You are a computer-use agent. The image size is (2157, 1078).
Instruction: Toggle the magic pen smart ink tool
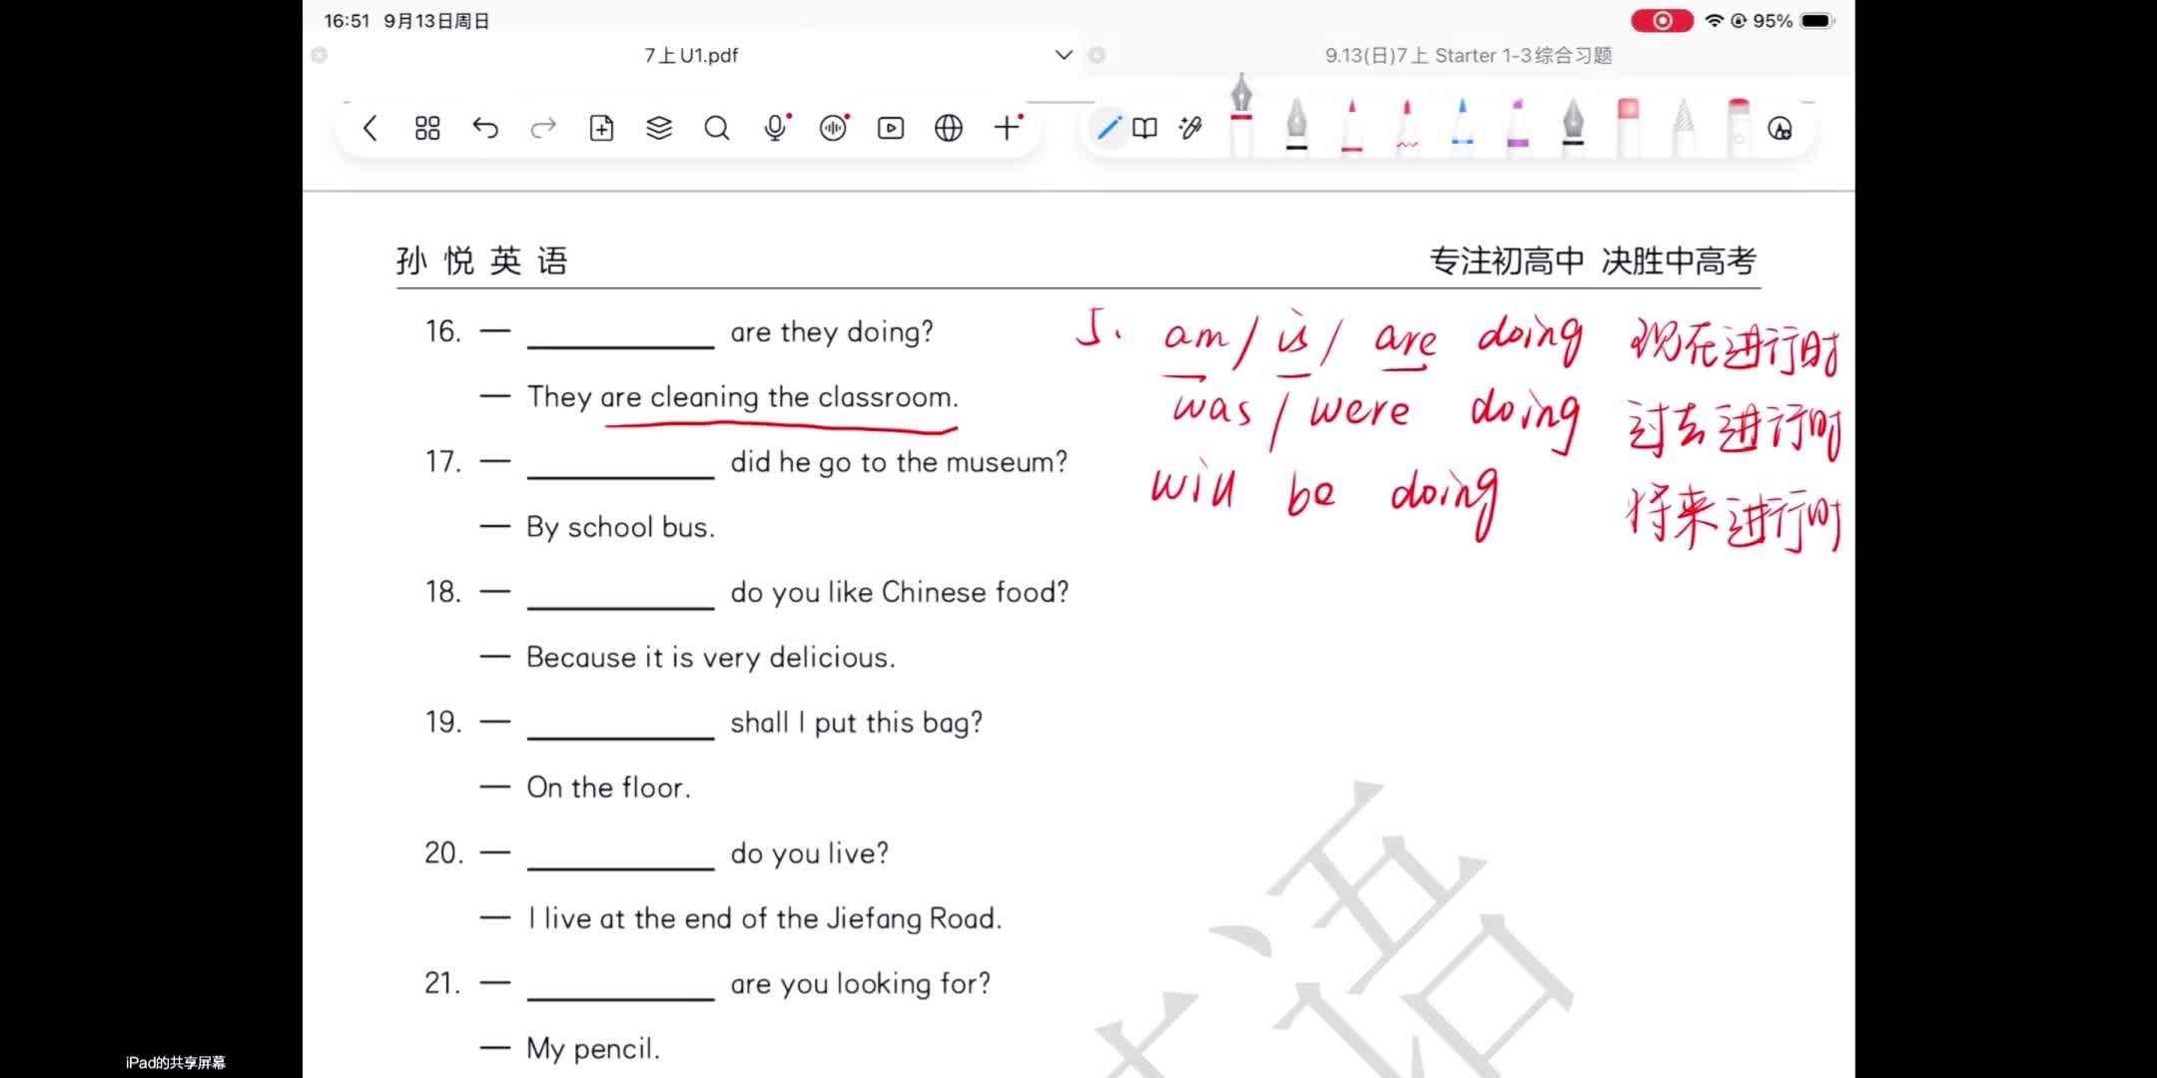(x=1190, y=128)
